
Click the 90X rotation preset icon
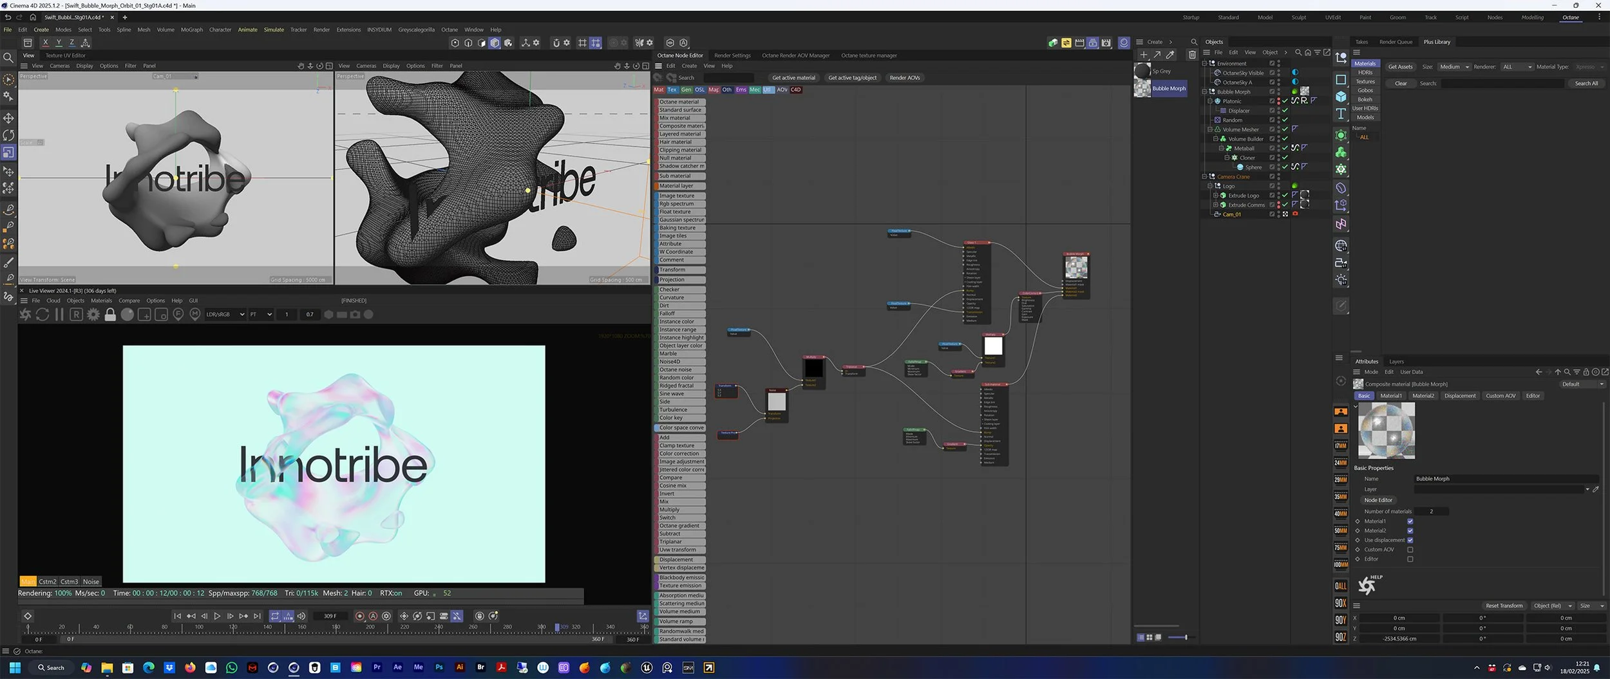click(1340, 603)
